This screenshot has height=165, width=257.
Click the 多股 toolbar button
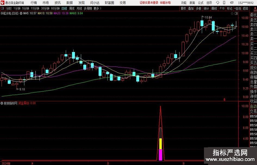[199, 8]
